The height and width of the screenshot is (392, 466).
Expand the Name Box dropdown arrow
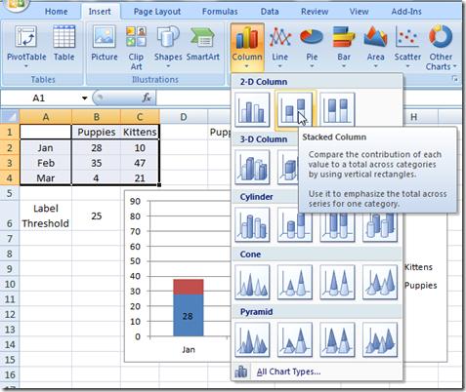85,98
